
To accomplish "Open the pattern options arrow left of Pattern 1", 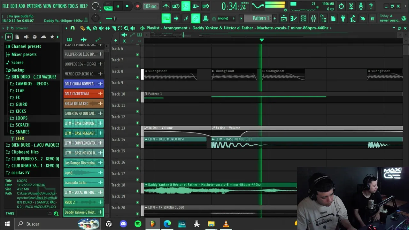I will tap(241, 19).
